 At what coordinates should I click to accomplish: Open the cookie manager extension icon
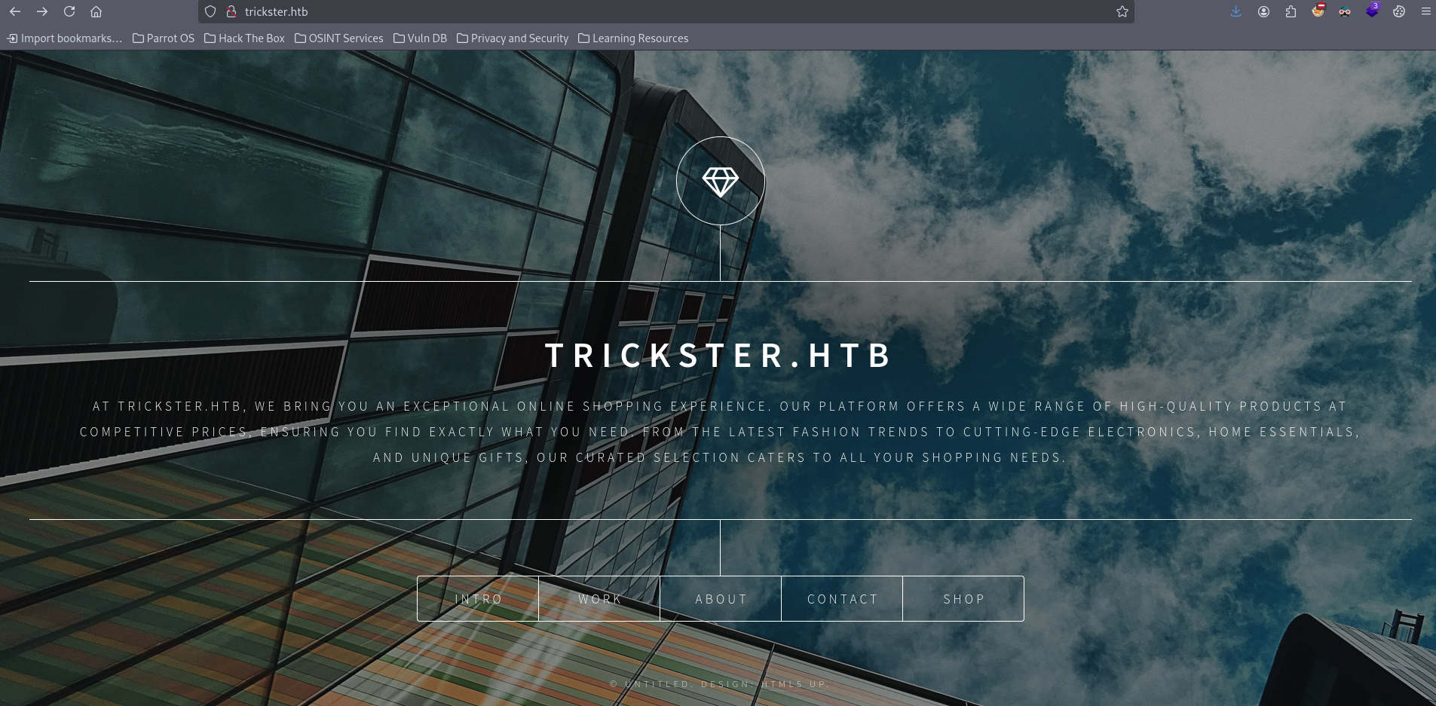1399,11
